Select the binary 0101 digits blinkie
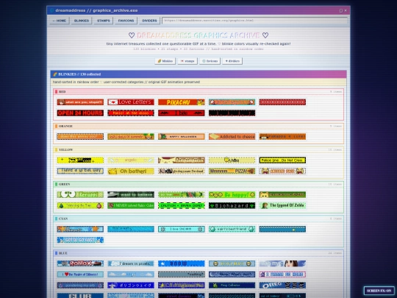The image size is (397, 298). coord(232,296)
